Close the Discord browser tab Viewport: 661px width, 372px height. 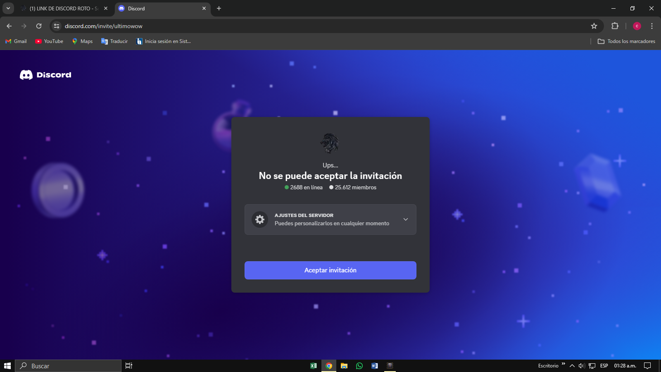(x=204, y=8)
